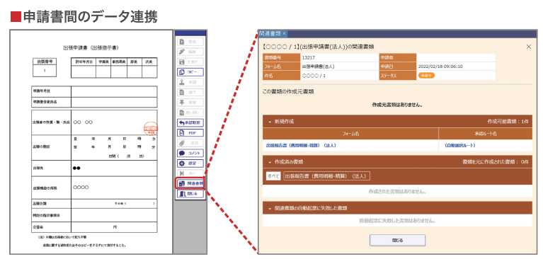Viewport: 543px width, 259px height.
Task: Close the related documents dialog with X
Action: pos(528,47)
